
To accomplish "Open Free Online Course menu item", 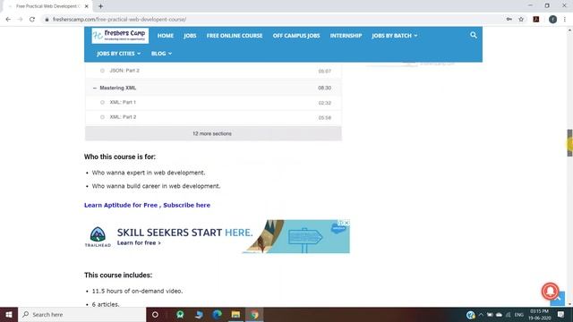I will (x=235, y=36).
